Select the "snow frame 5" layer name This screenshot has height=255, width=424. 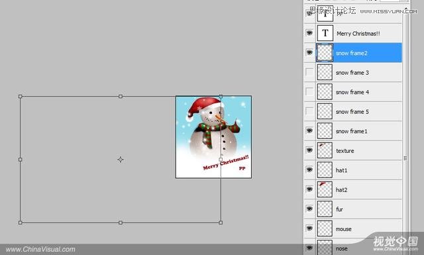click(352, 111)
